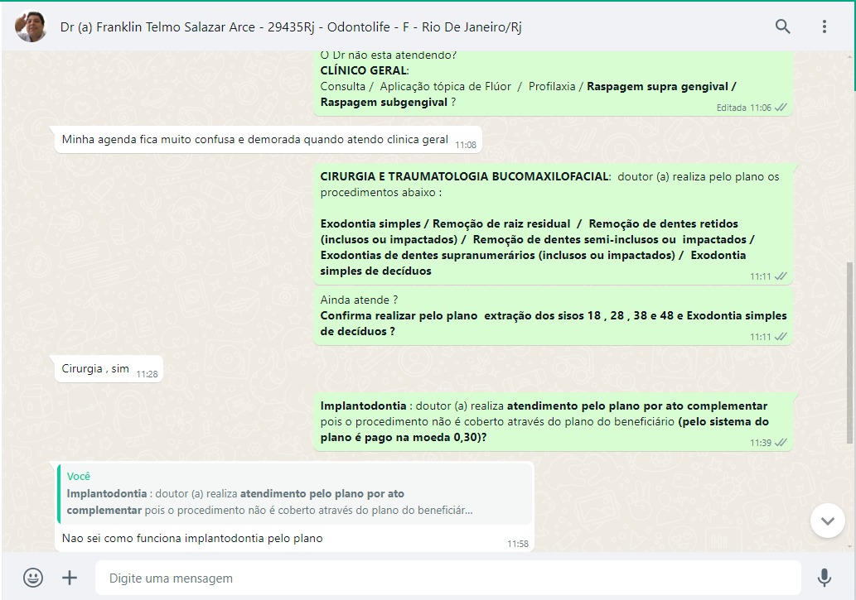Click checkmarks on CIRURGIA message at 11:11
This screenshot has width=856, height=600.
pos(781,276)
